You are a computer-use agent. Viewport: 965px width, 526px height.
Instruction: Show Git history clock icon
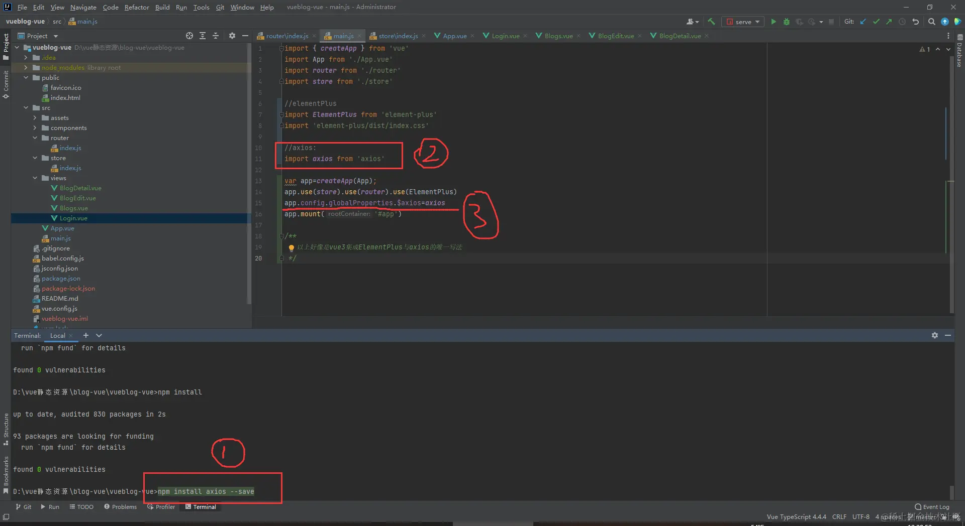pyautogui.click(x=902, y=22)
